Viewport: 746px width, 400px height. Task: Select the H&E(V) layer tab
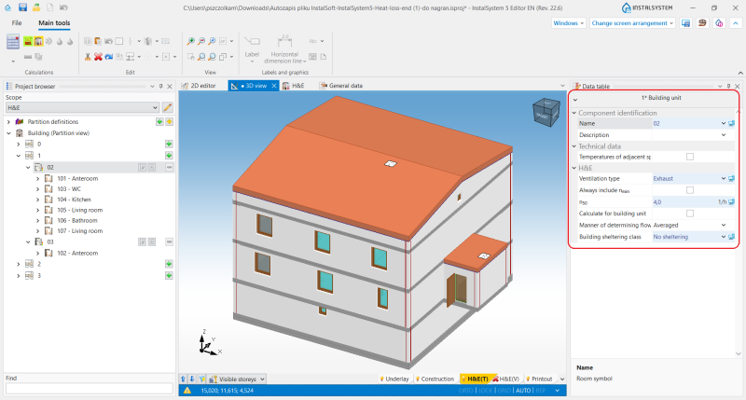point(506,379)
